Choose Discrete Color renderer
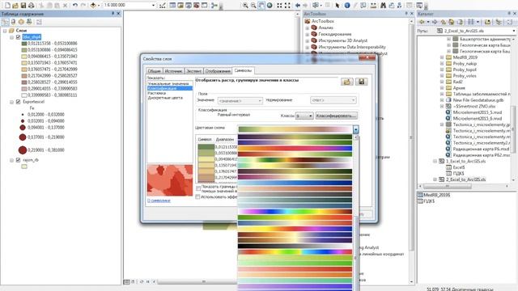 click(x=165, y=98)
